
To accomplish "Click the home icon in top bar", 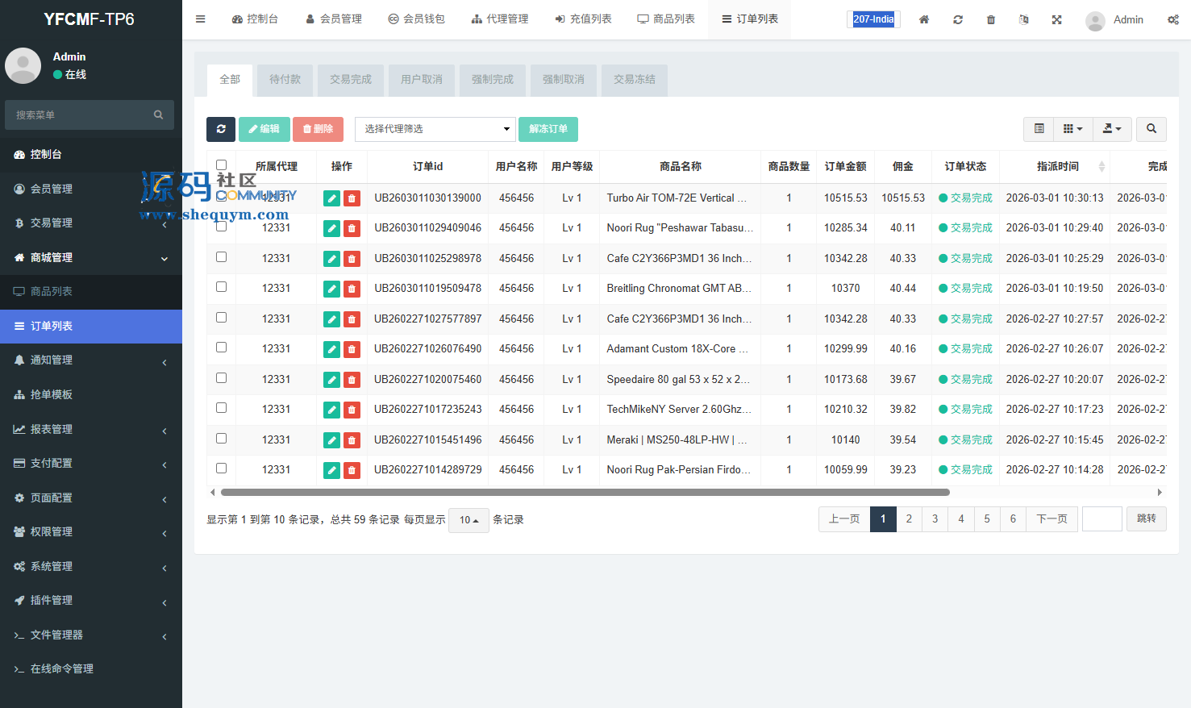I will point(924,19).
